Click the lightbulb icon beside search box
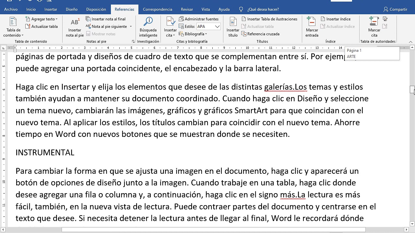The height and width of the screenshot is (233, 415). tap(241, 9)
